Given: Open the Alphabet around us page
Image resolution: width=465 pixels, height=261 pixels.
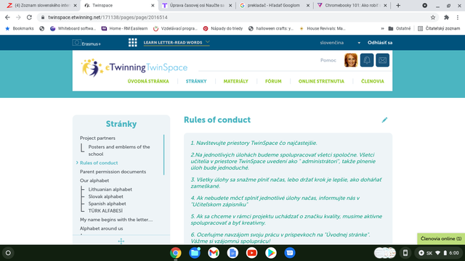Looking at the screenshot, I should coord(101,228).
